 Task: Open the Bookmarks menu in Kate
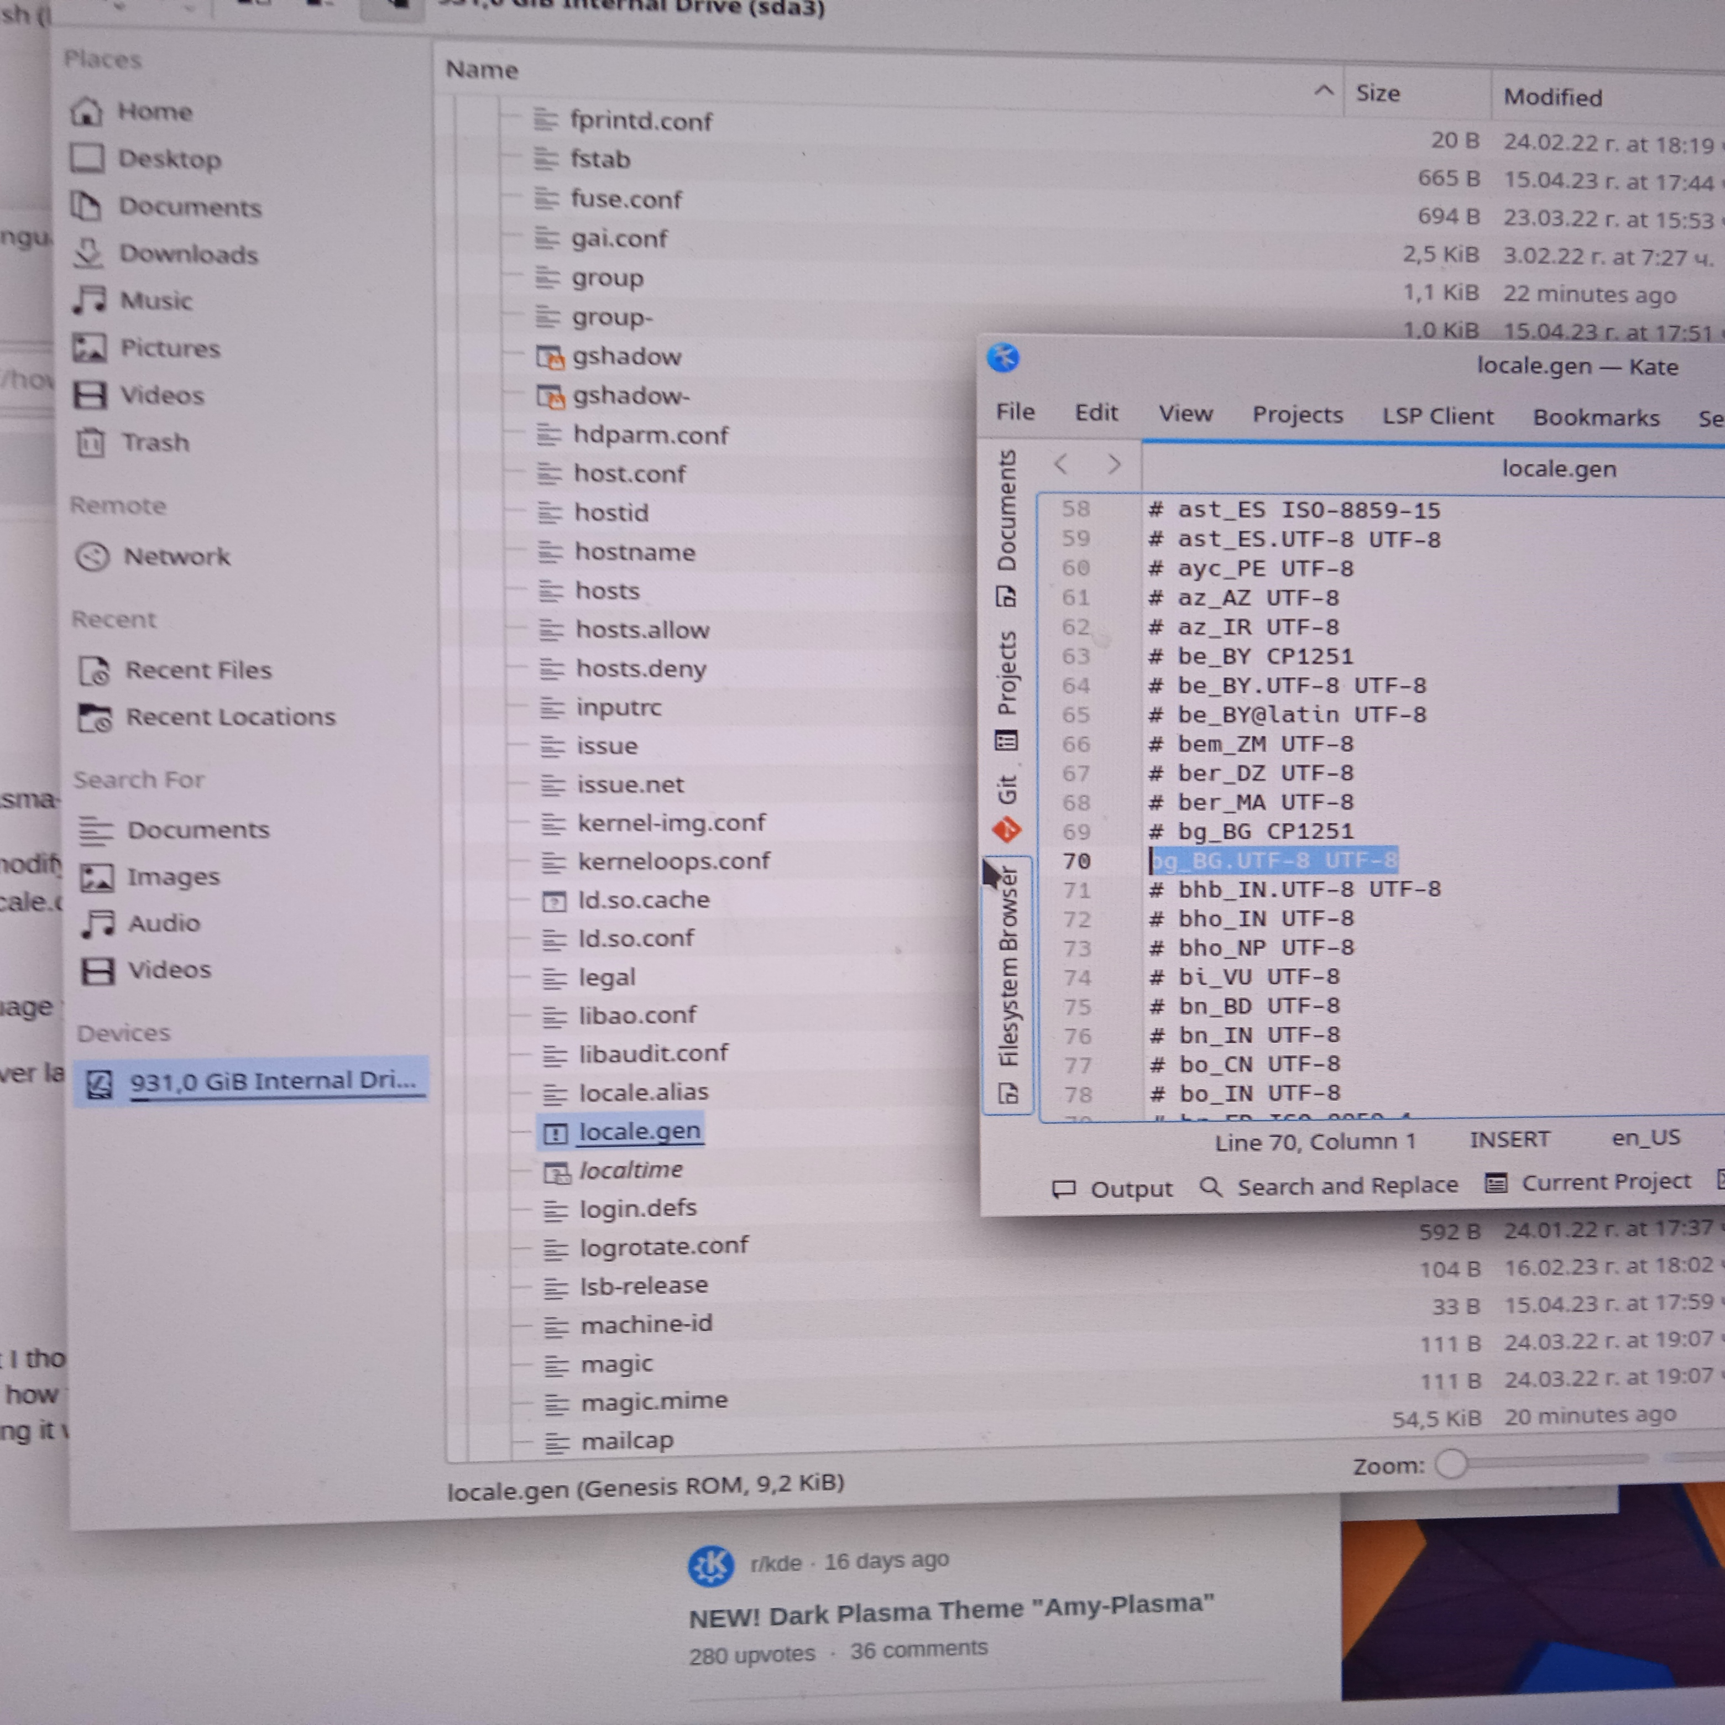1596,418
